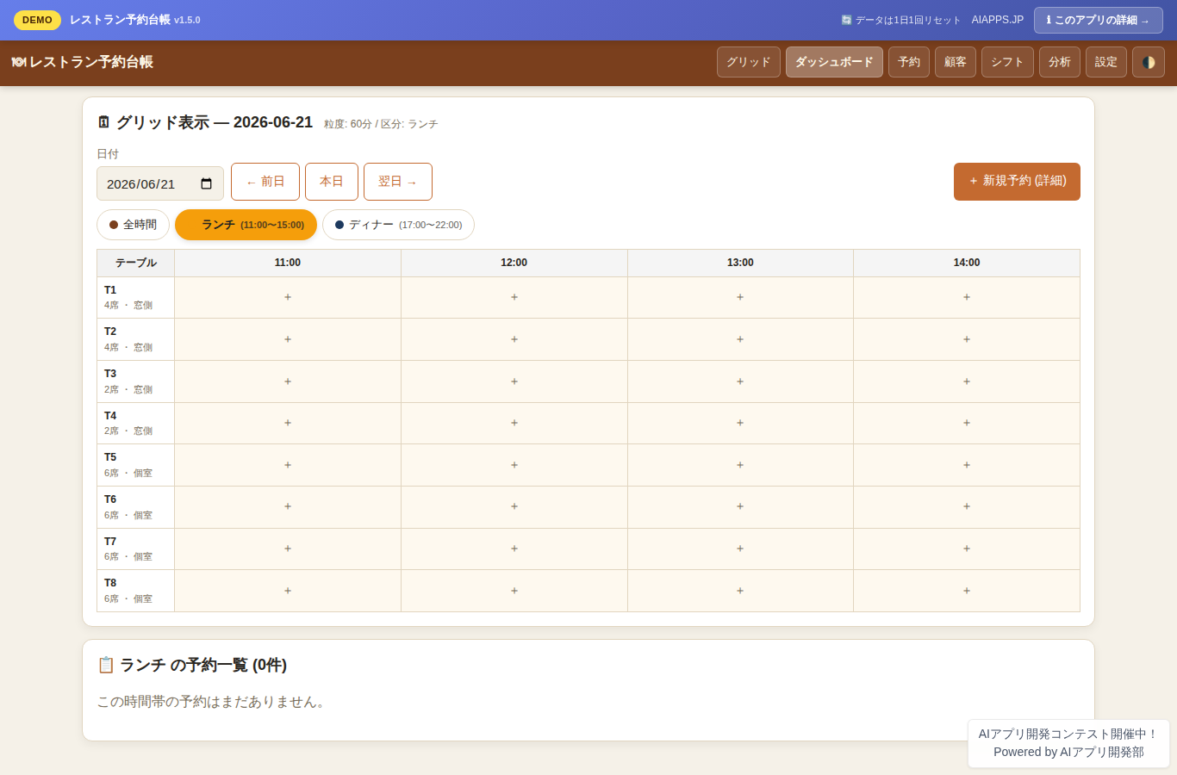
Task: Select ランチ time filter
Action: [x=246, y=225]
